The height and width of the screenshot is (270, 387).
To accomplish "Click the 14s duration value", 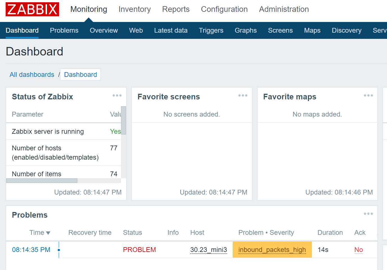I will click(323, 250).
